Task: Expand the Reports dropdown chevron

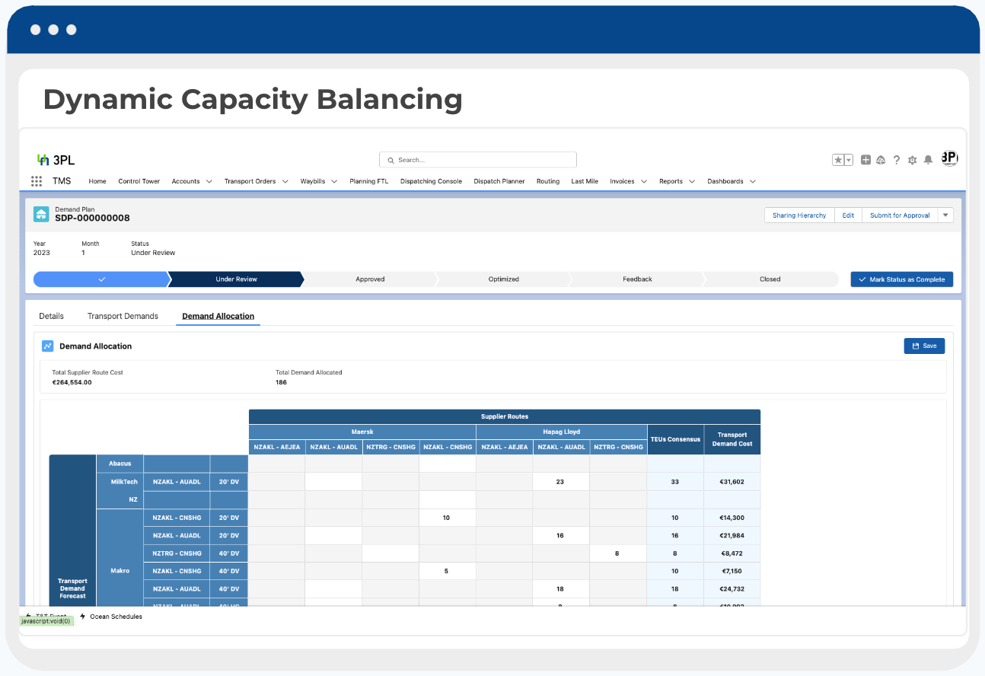Action: 692,181
